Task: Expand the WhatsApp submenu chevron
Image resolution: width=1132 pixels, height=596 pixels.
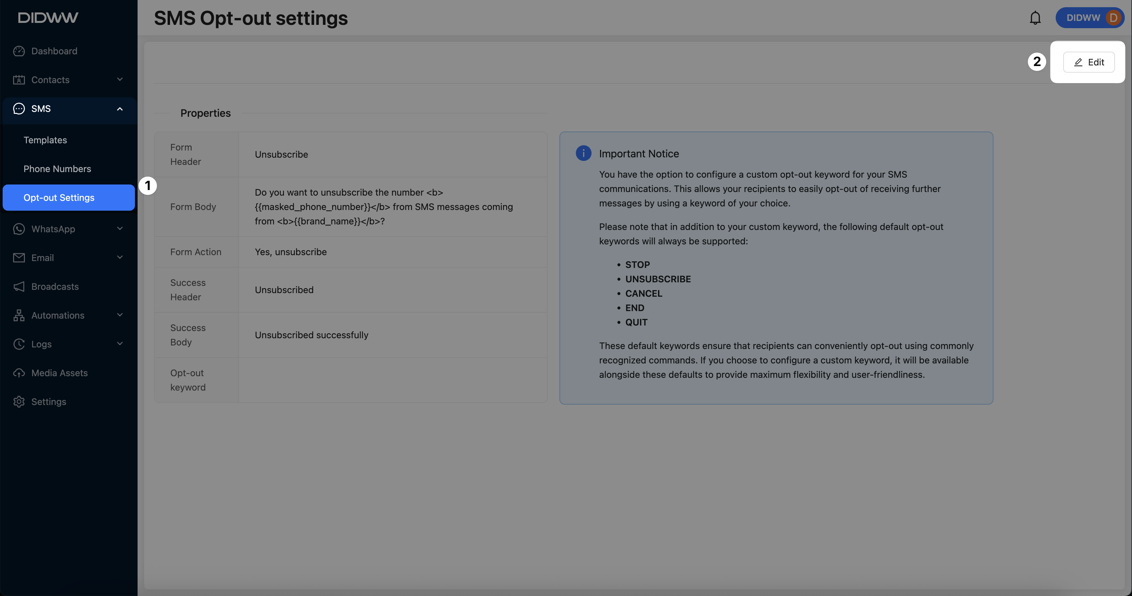Action: pos(120,229)
